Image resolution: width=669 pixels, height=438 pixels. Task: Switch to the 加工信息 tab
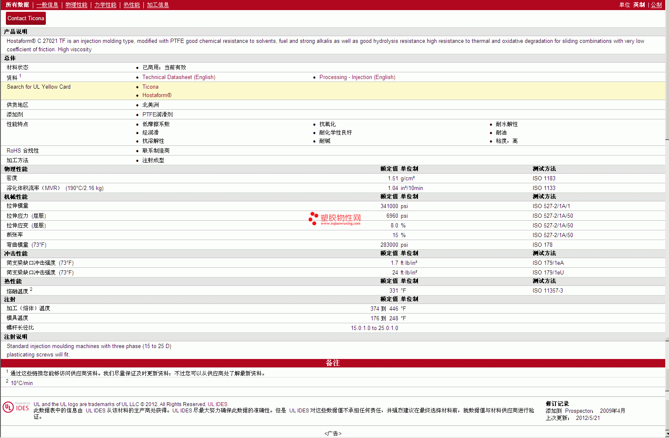[x=158, y=5]
